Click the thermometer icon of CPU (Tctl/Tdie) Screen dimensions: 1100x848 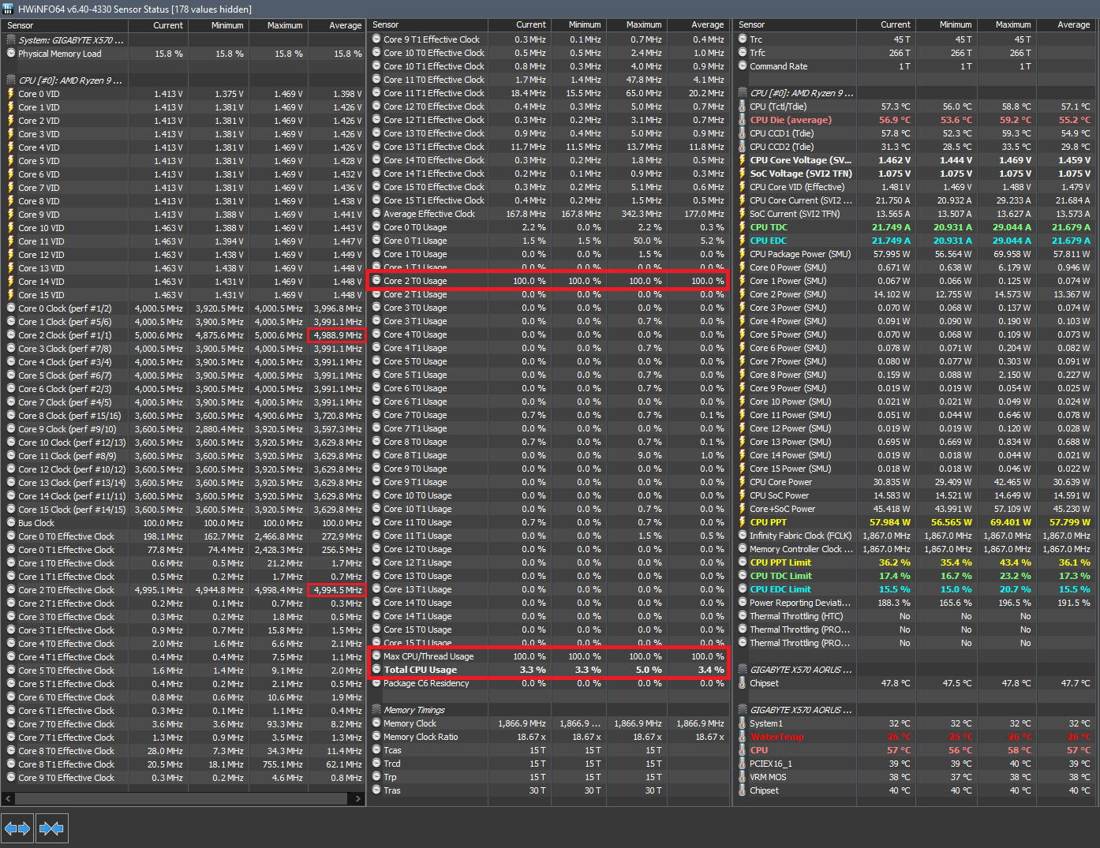(743, 106)
